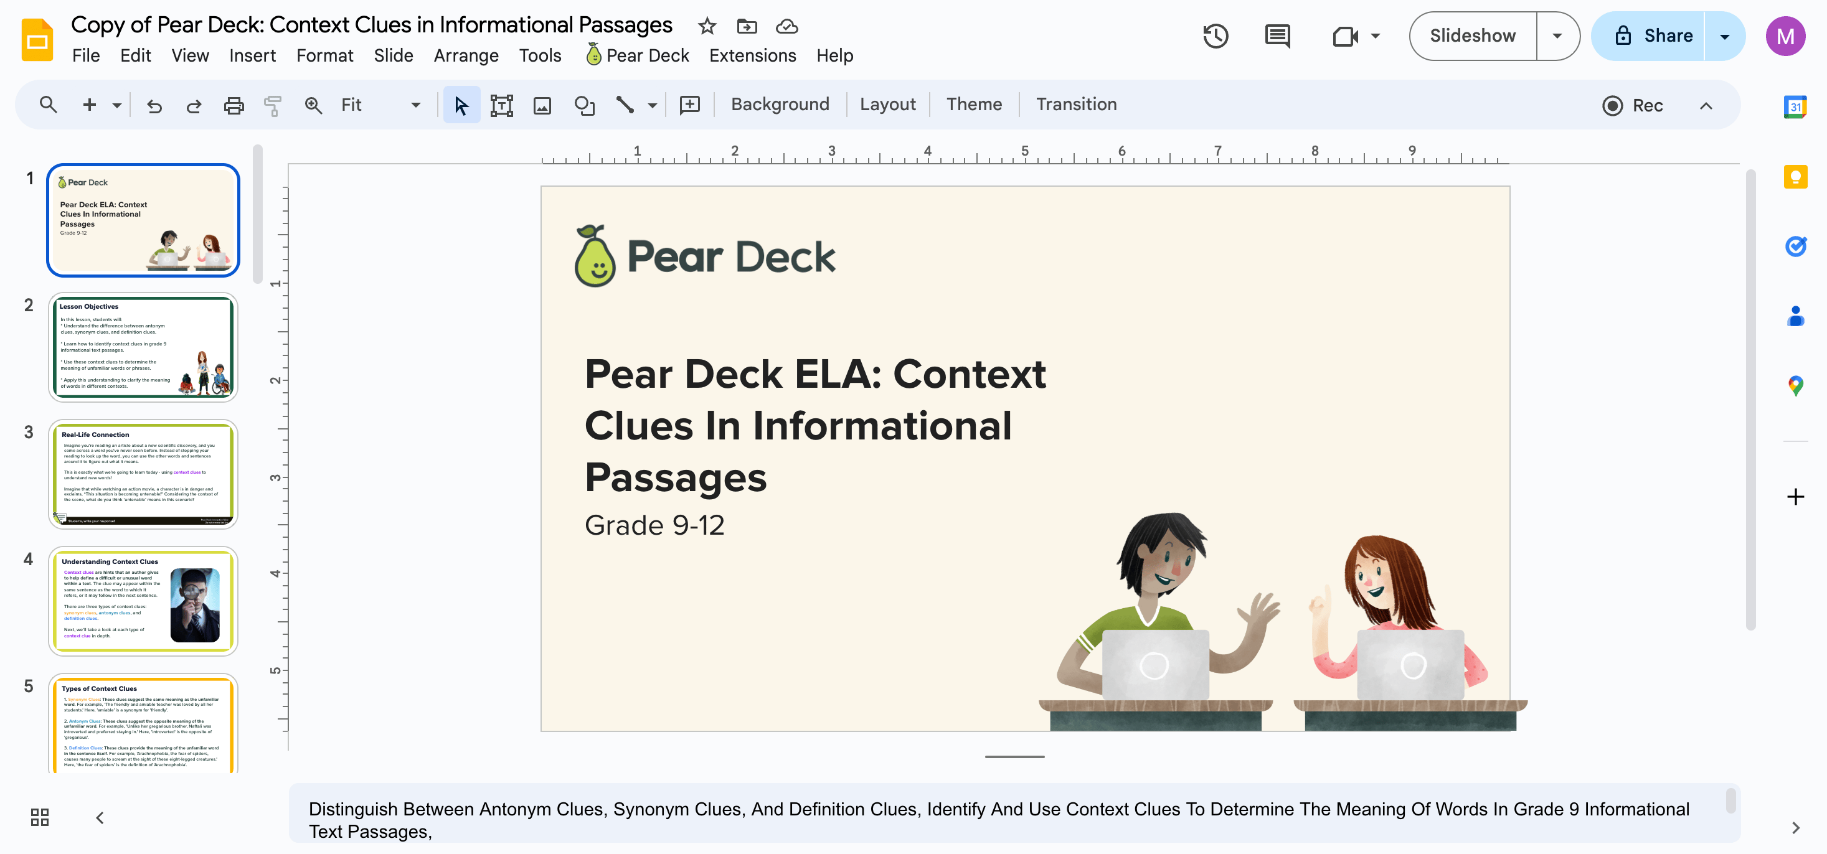Open the File menu

point(86,55)
